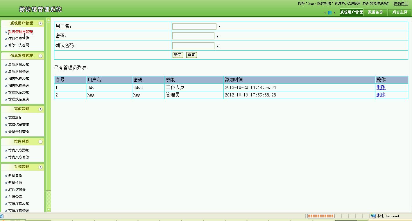Open 充值添加 page
Screen dimensions: 412x221
click(15, 118)
